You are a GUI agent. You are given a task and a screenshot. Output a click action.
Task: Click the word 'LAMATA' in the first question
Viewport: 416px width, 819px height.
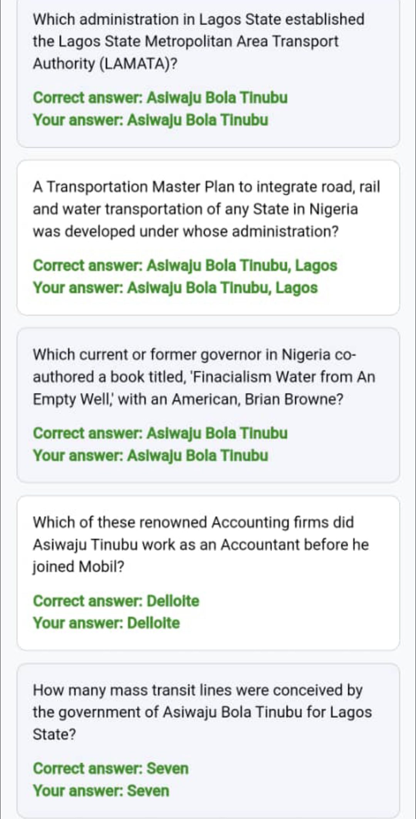[x=134, y=64]
